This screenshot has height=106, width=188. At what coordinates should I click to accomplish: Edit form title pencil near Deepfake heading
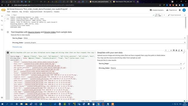click(184, 53)
